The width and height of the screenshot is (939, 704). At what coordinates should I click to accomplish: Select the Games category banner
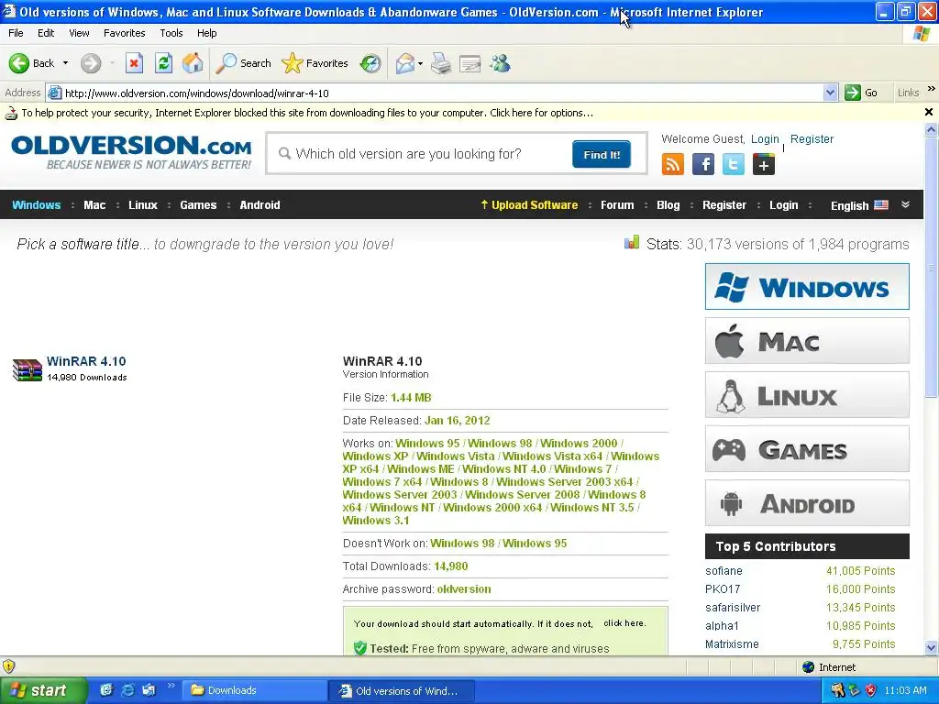(x=807, y=449)
